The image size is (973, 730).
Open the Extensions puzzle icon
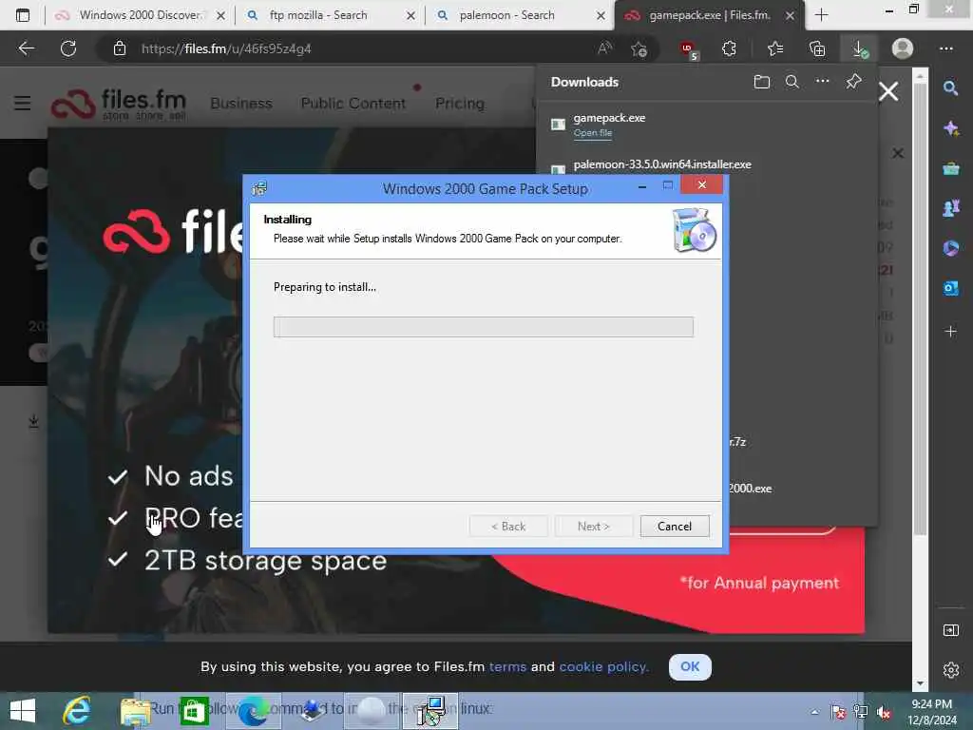[x=729, y=48]
